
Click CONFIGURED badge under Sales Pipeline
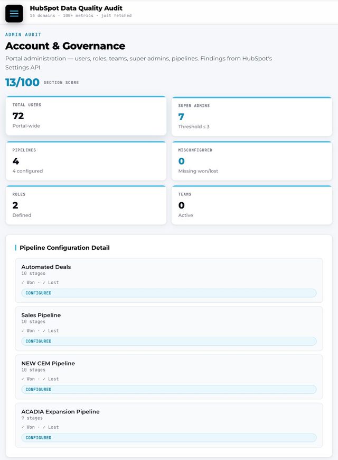click(x=169, y=341)
